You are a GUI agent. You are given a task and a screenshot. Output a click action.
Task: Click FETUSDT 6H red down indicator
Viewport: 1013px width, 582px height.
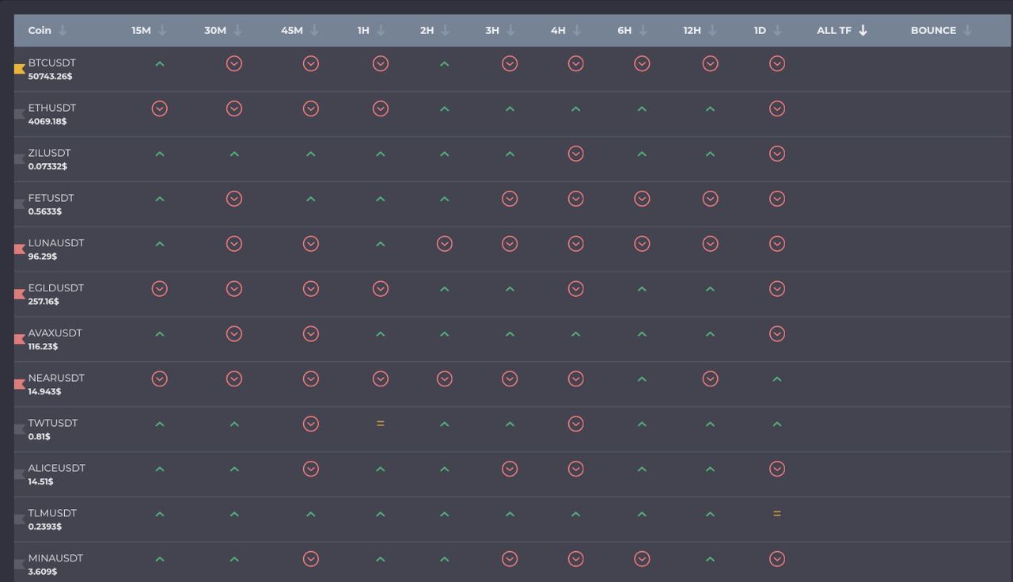click(x=642, y=199)
